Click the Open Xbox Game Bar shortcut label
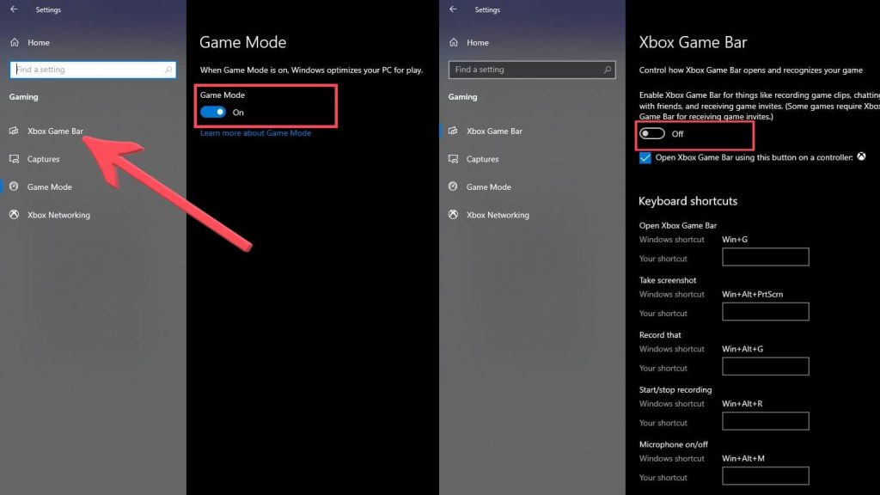The height and width of the screenshot is (495, 880). click(678, 225)
